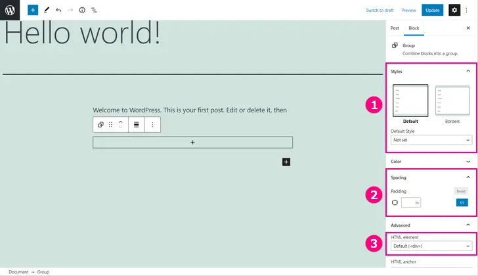
Task: Click the Welcome to WordPress paragraph
Action: [190, 110]
